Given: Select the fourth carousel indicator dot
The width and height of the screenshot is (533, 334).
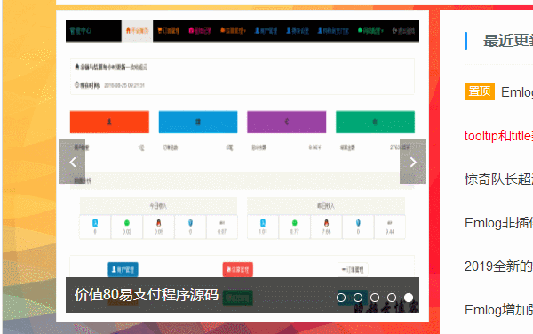Looking at the screenshot, I should click(x=392, y=298).
